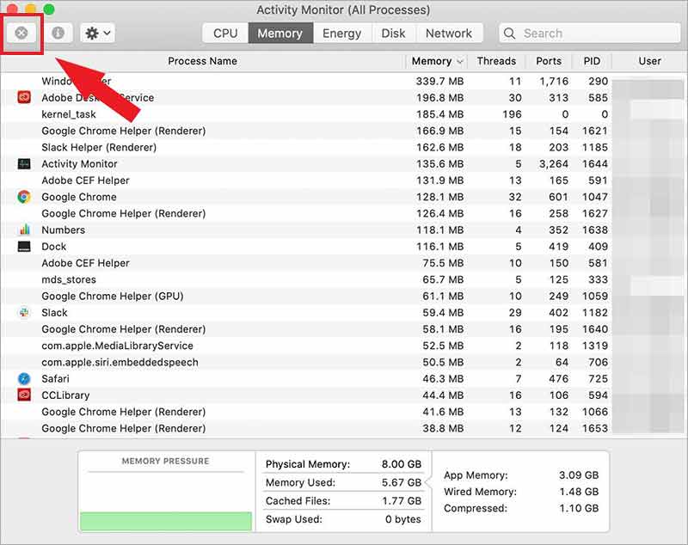The height and width of the screenshot is (545, 688).
Task: Switch to the CPU tab
Action: point(224,33)
